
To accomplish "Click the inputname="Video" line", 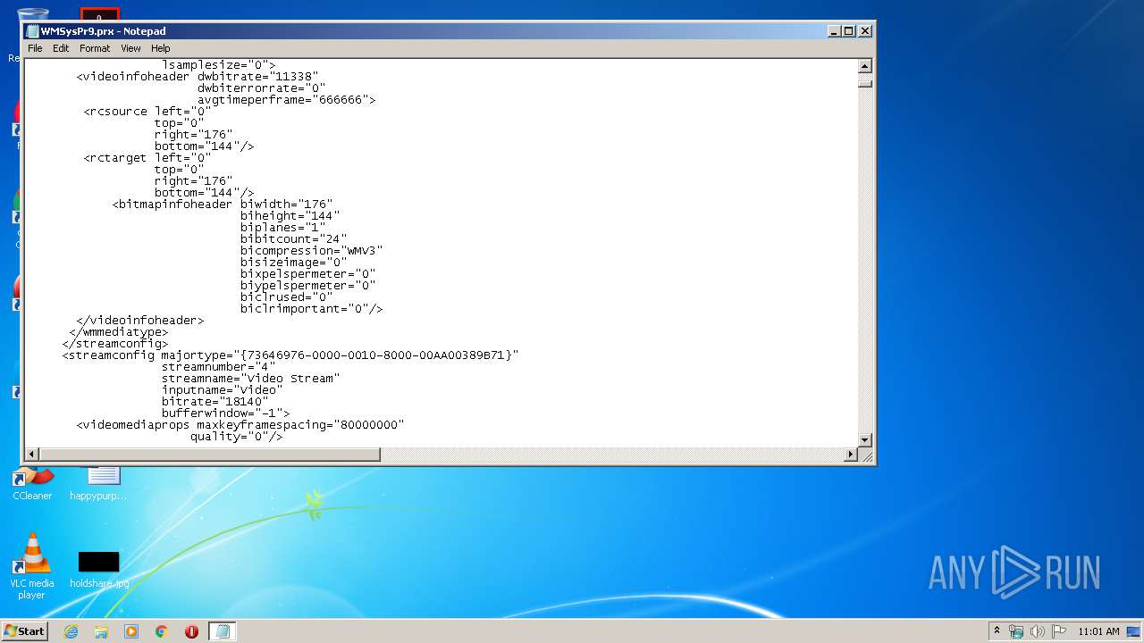I will coord(222,390).
